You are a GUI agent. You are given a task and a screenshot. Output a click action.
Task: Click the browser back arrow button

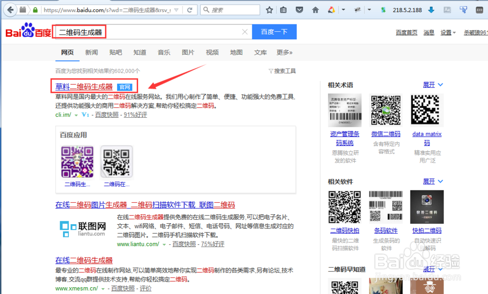[10, 10]
